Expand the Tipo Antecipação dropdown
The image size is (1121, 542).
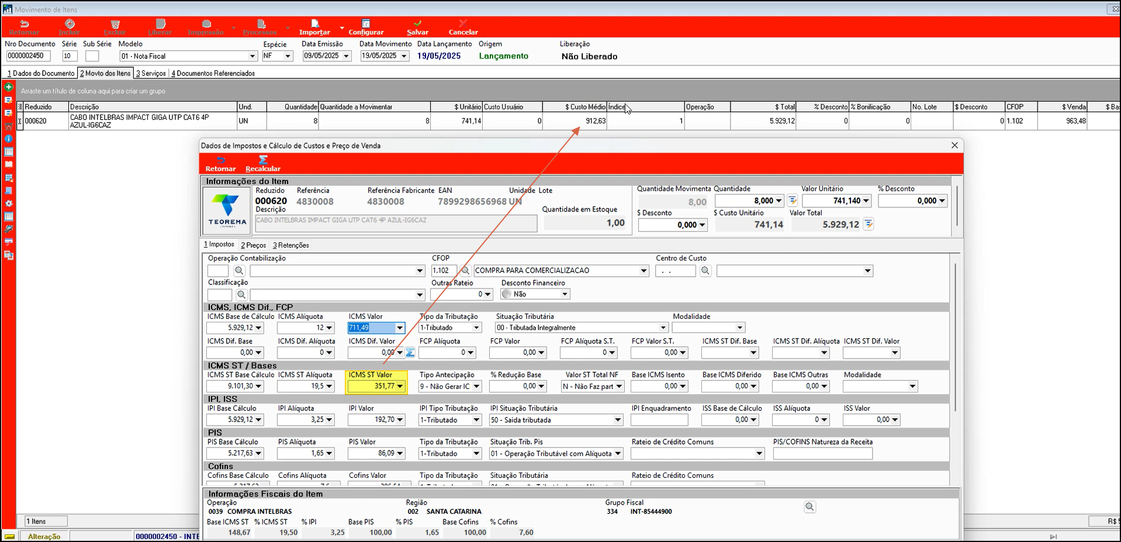(x=476, y=387)
